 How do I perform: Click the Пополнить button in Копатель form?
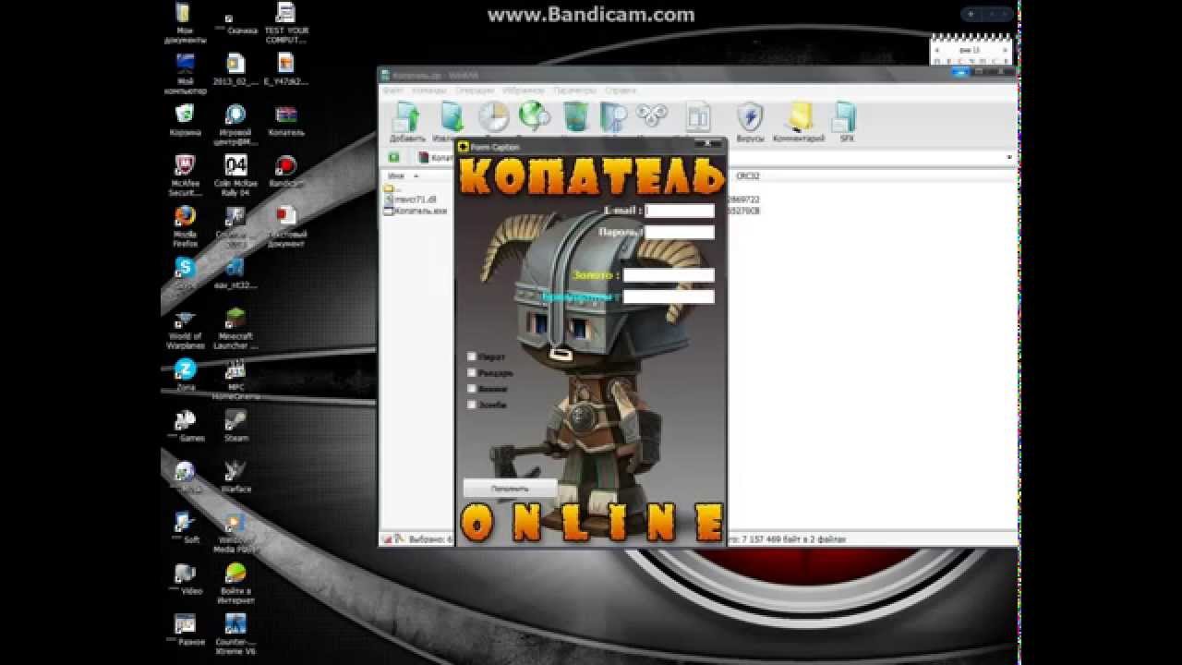coord(510,489)
